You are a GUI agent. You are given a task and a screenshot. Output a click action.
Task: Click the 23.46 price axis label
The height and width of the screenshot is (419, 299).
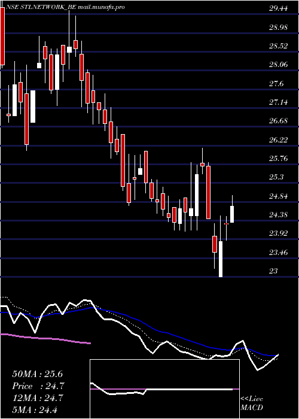coord(278,253)
